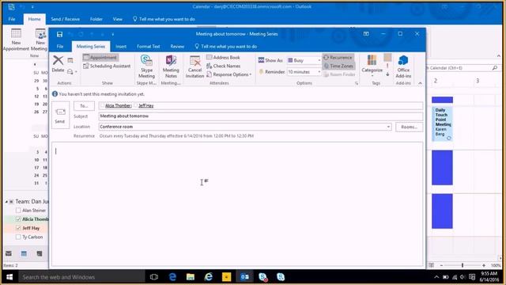Open Send / Receive tab in Outlook
Screen dimensions: 506x285
pos(65,19)
